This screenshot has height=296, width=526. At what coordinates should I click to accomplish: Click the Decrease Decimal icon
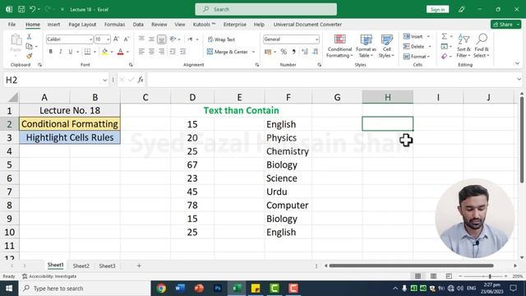coord(316,52)
